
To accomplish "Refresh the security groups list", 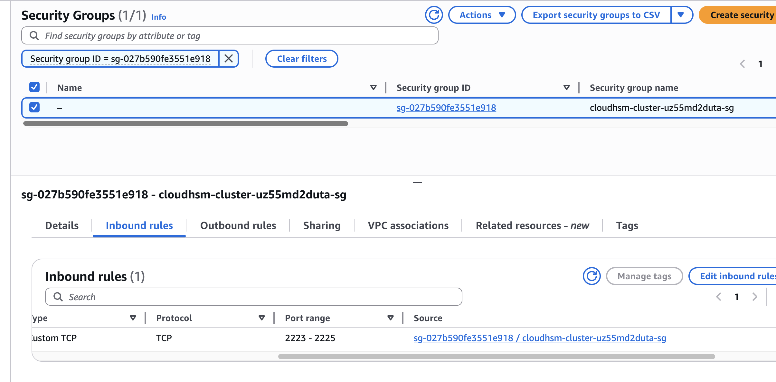I will click(434, 15).
